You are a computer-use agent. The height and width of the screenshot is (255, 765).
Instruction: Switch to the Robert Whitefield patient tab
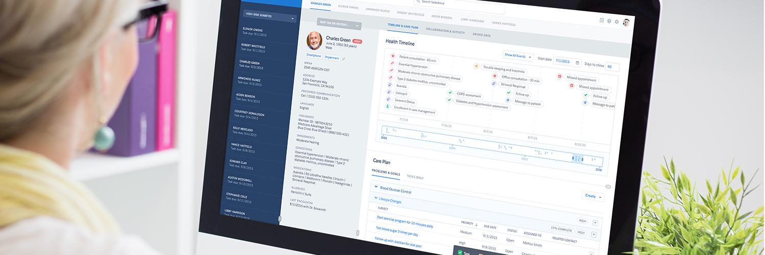coord(411,13)
